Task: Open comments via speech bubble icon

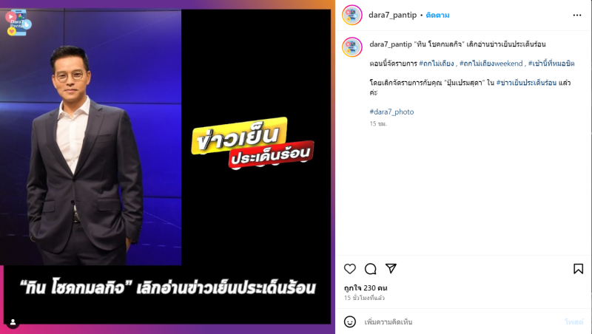Action: [x=371, y=269]
